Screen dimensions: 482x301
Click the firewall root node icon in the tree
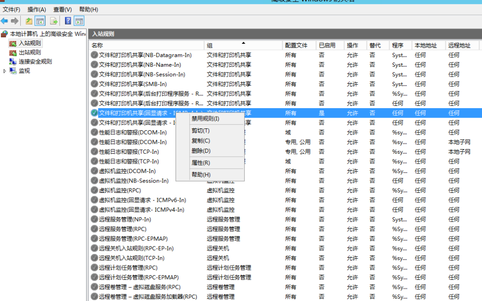(x=5, y=34)
